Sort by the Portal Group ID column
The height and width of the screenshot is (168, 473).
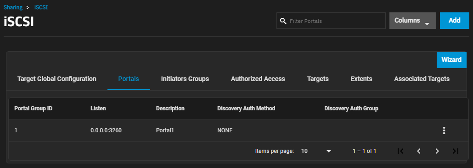point(34,108)
